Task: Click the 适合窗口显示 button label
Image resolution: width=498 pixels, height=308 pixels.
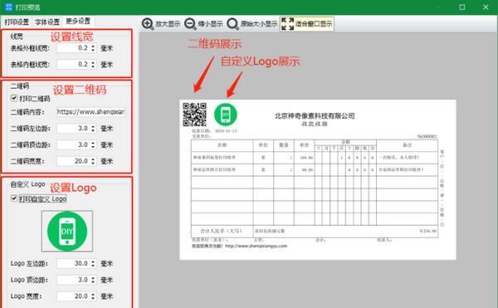Action: pyautogui.click(x=314, y=24)
